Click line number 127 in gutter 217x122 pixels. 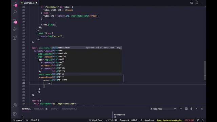click(23, 83)
